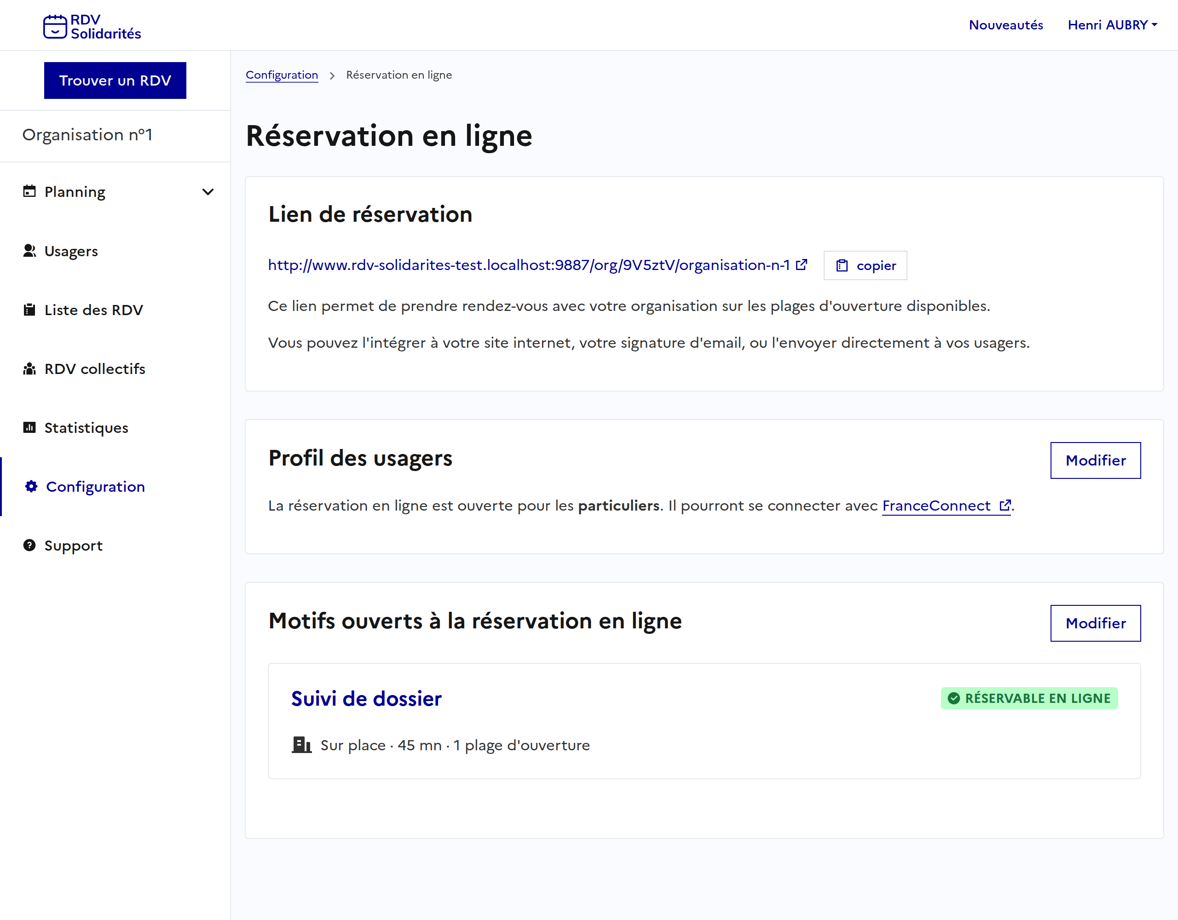Open the Suivi de dossier motif
The height and width of the screenshot is (920, 1178).
366,698
